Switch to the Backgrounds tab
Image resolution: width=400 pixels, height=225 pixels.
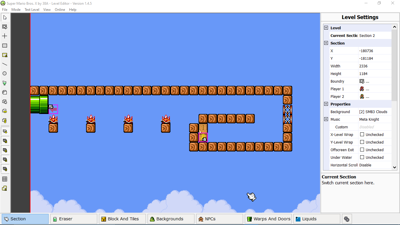[x=171, y=219]
